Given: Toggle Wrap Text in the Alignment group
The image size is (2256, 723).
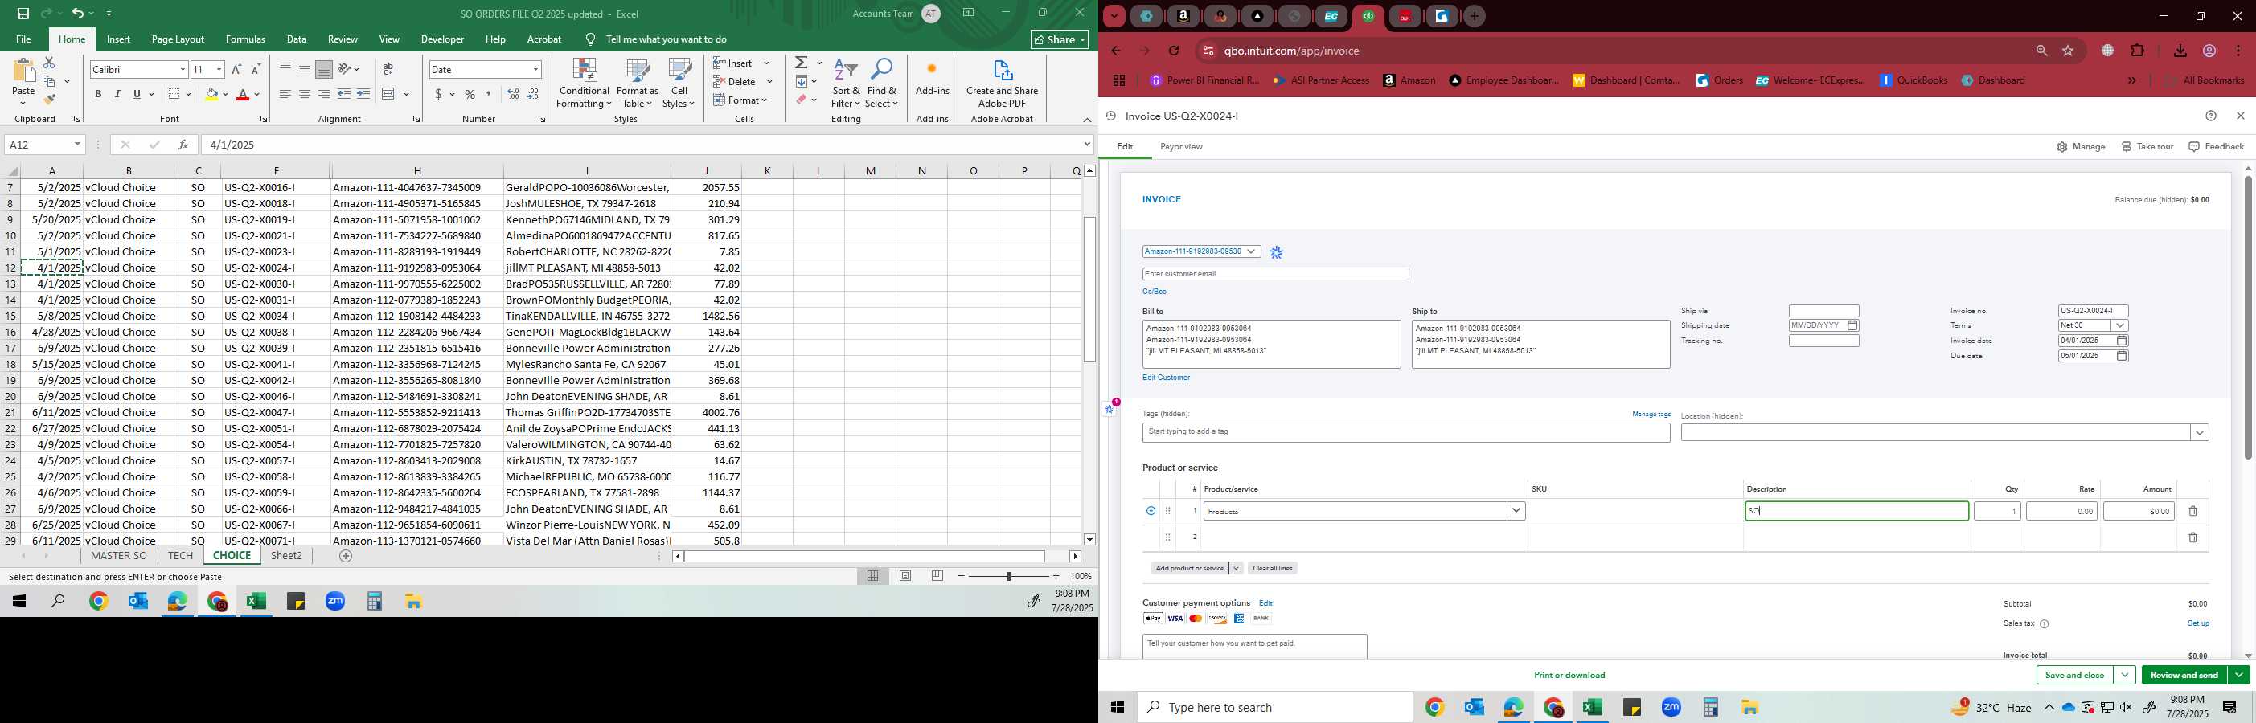Looking at the screenshot, I should 388,69.
